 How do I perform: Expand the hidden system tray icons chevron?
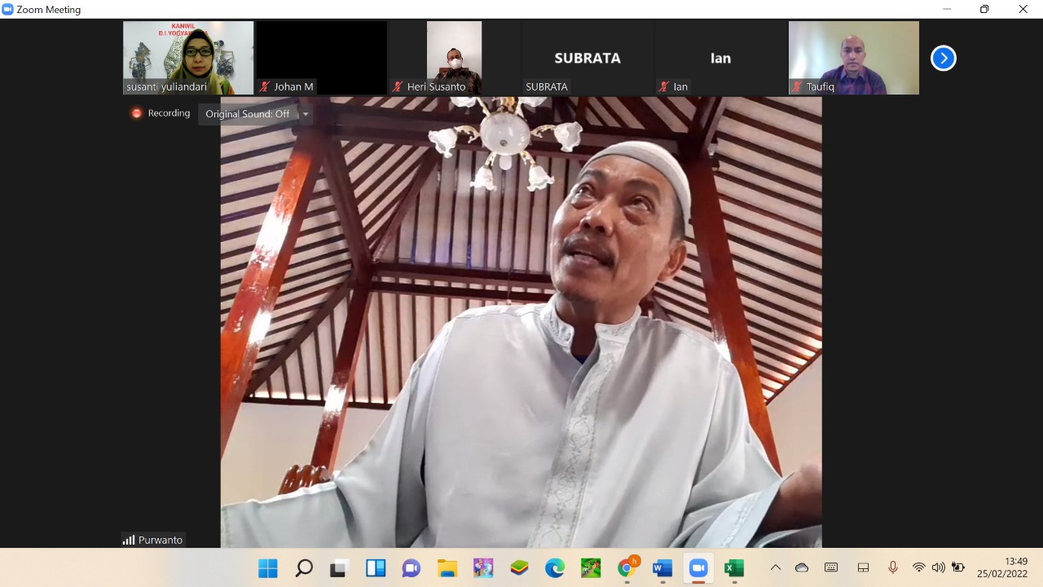[775, 568]
